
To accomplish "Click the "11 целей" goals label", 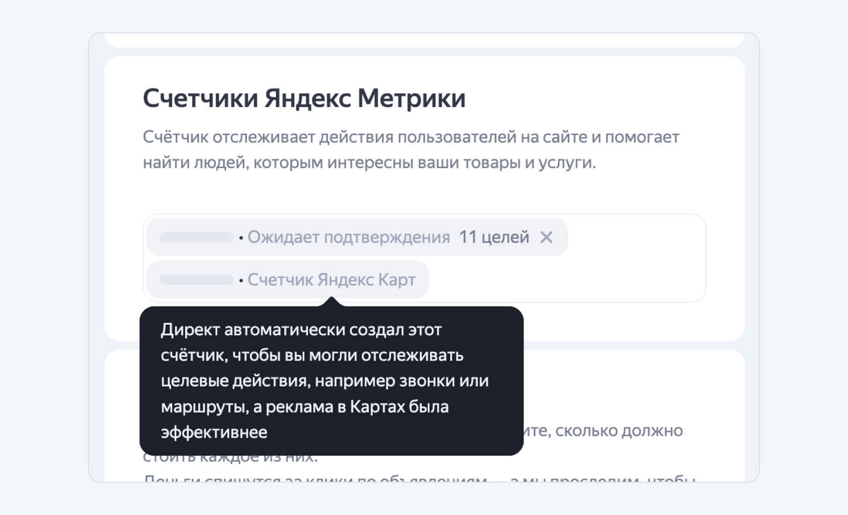I will tap(494, 237).
